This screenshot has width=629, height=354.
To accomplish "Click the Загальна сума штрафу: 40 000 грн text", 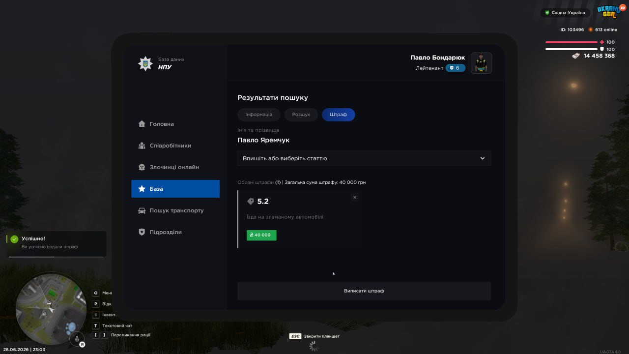I will [x=325, y=182].
